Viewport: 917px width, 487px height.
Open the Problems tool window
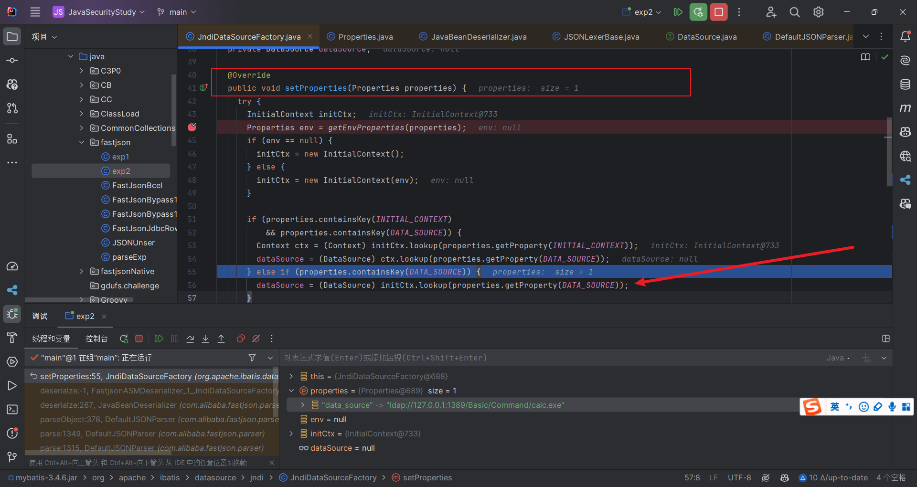(x=12, y=434)
